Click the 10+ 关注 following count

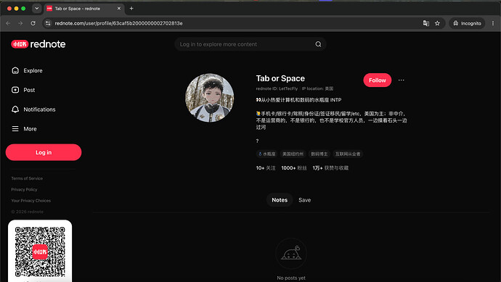(266, 167)
